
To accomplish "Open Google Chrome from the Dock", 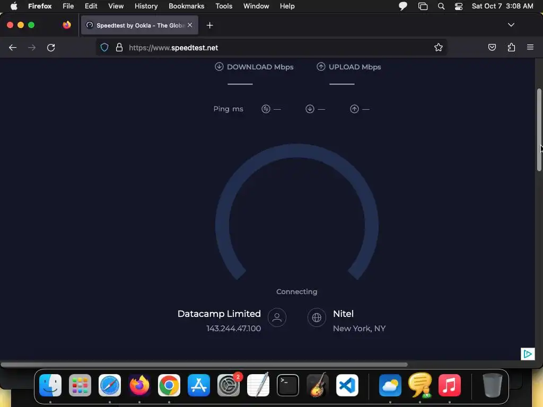I will [169, 385].
